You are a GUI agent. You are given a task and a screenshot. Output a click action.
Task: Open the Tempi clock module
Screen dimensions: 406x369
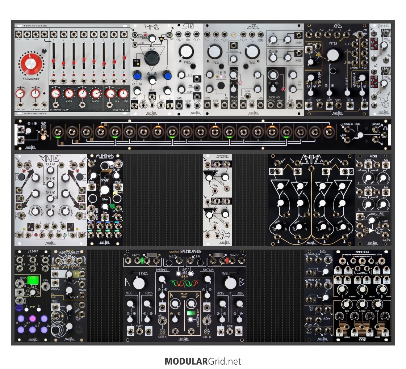click(x=33, y=296)
